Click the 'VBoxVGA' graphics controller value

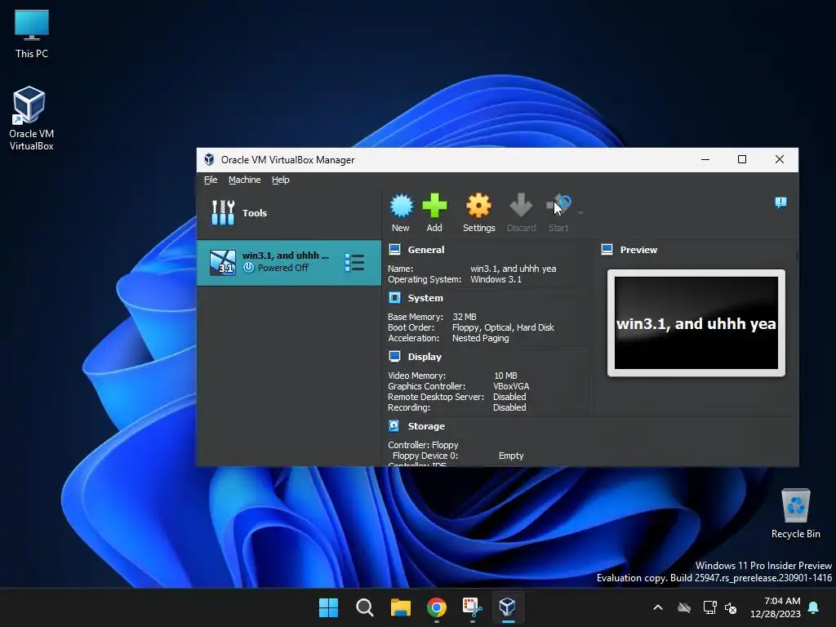point(511,386)
